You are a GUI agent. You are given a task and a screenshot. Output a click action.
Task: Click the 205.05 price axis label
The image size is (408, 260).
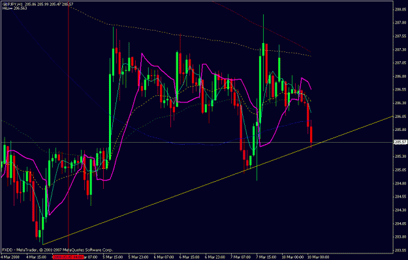tap(400, 170)
